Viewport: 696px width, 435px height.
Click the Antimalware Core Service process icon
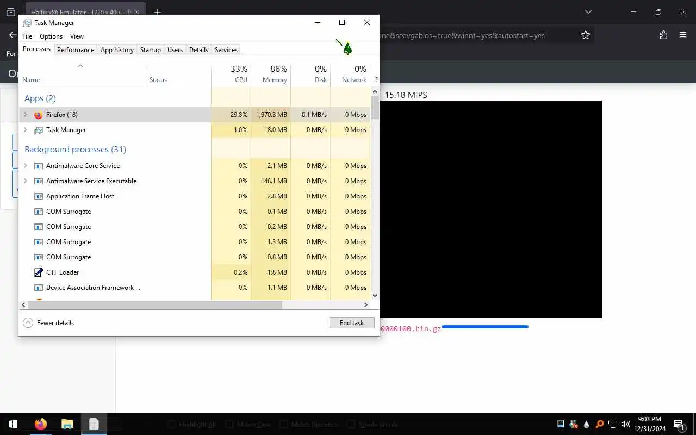click(x=38, y=166)
